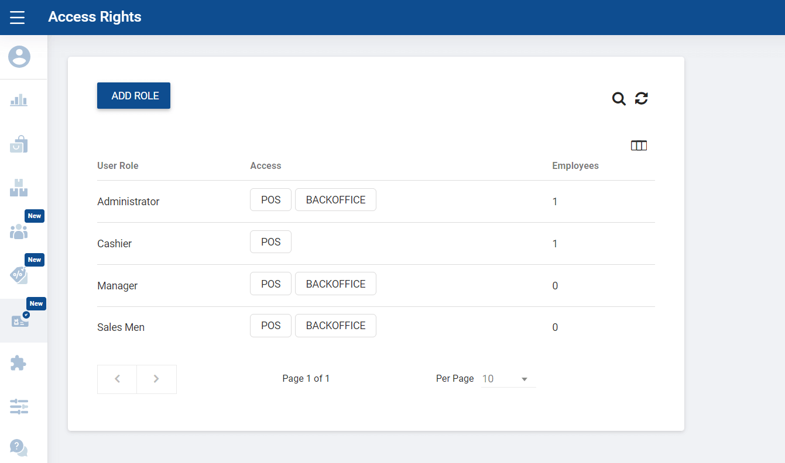The image size is (785, 463).
Task: Click the employee count for Cashier
Action: pyautogui.click(x=555, y=244)
